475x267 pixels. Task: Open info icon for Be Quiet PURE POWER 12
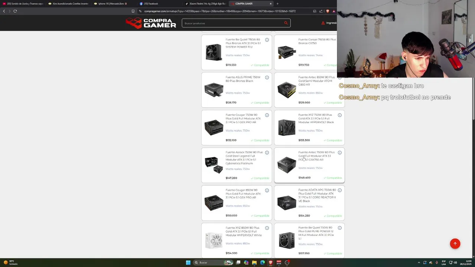click(x=340, y=228)
